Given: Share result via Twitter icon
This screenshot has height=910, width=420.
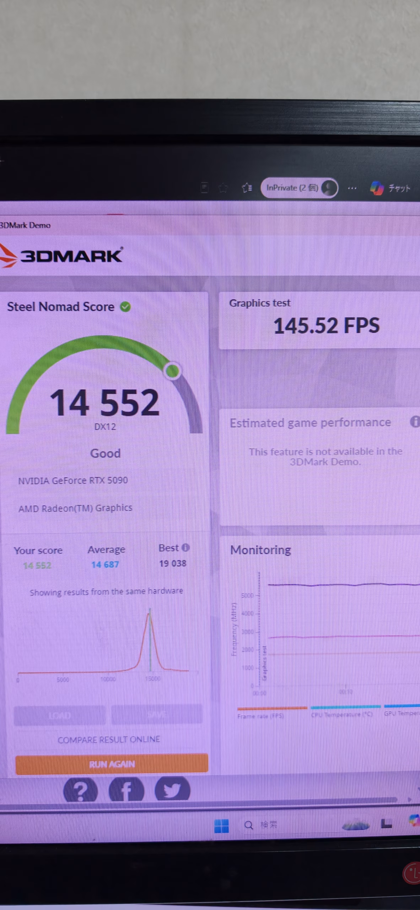Looking at the screenshot, I should point(172,789).
